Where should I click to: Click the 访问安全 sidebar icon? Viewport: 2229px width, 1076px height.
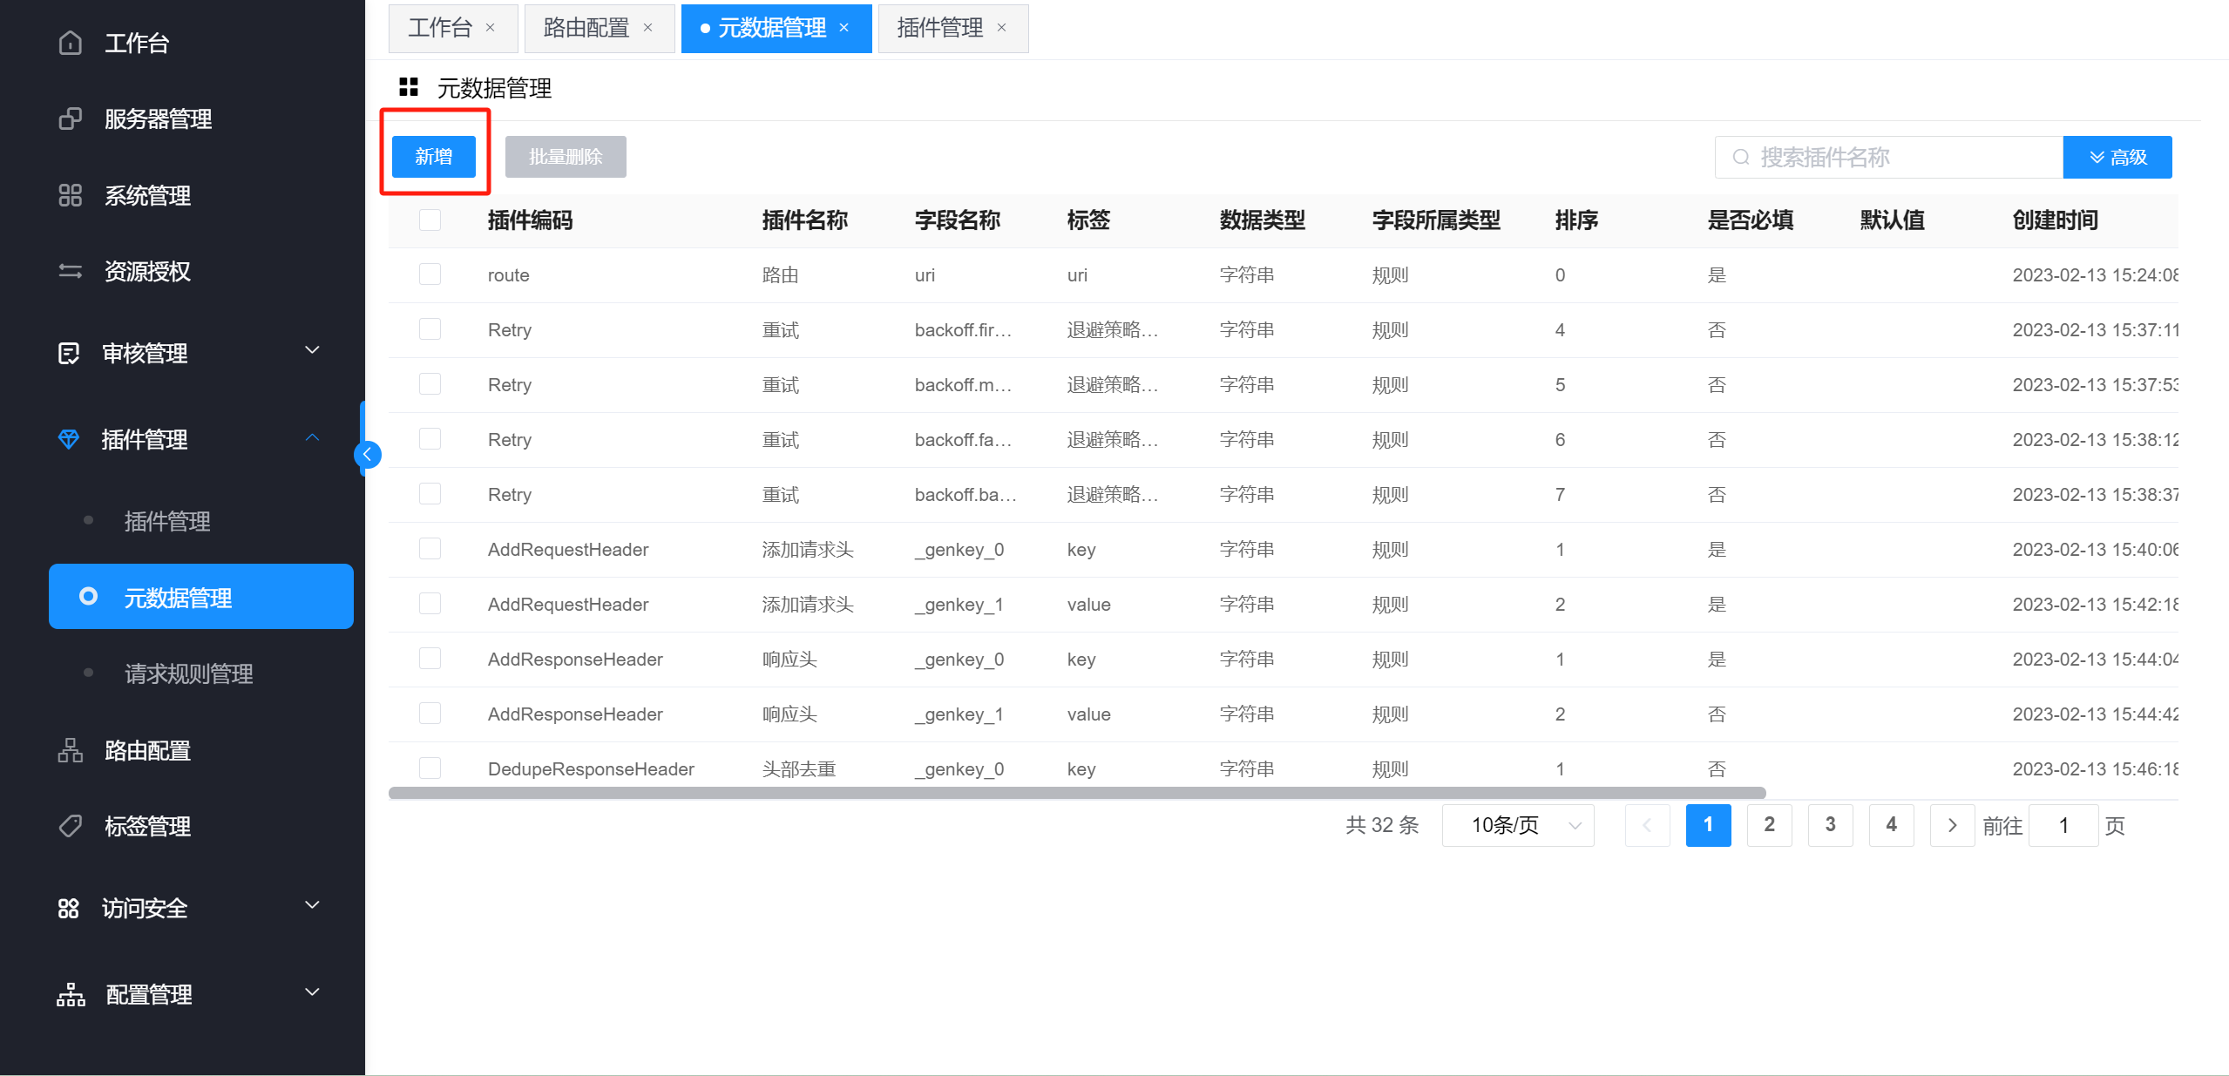(69, 908)
